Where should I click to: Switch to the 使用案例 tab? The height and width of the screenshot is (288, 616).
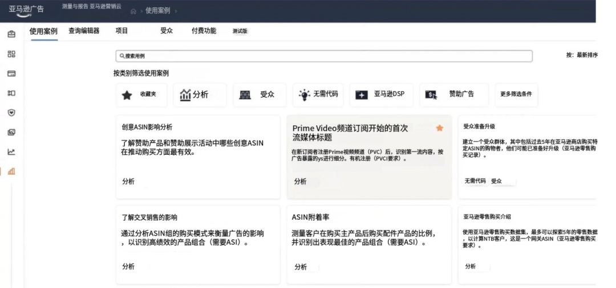point(43,31)
